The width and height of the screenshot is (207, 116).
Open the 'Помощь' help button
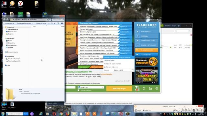(147, 36)
